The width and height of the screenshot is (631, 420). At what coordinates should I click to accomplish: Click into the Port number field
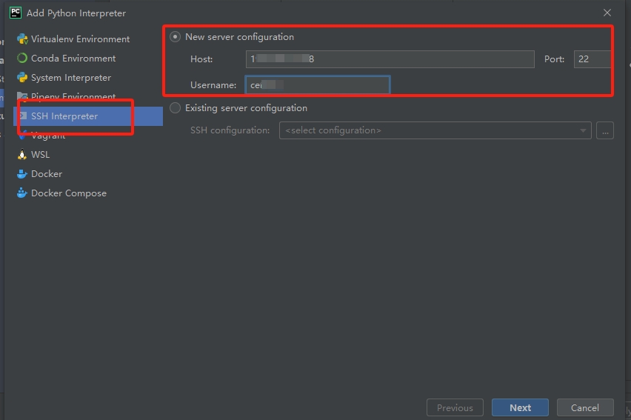pos(592,59)
